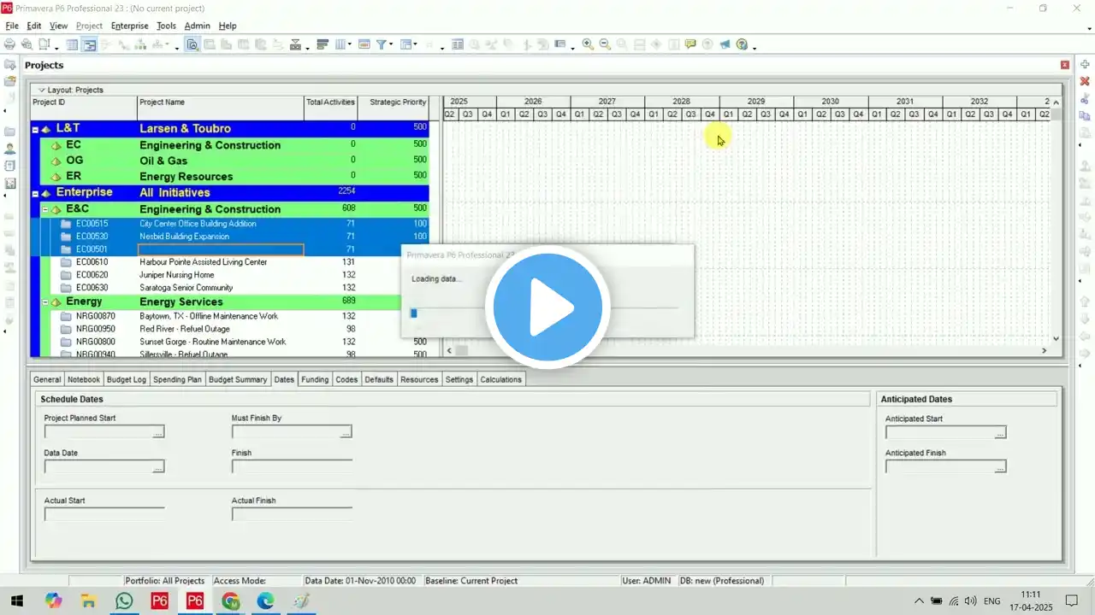Click browse button for Data Date
The width and height of the screenshot is (1095, 615).
click(x=157, y=466)
